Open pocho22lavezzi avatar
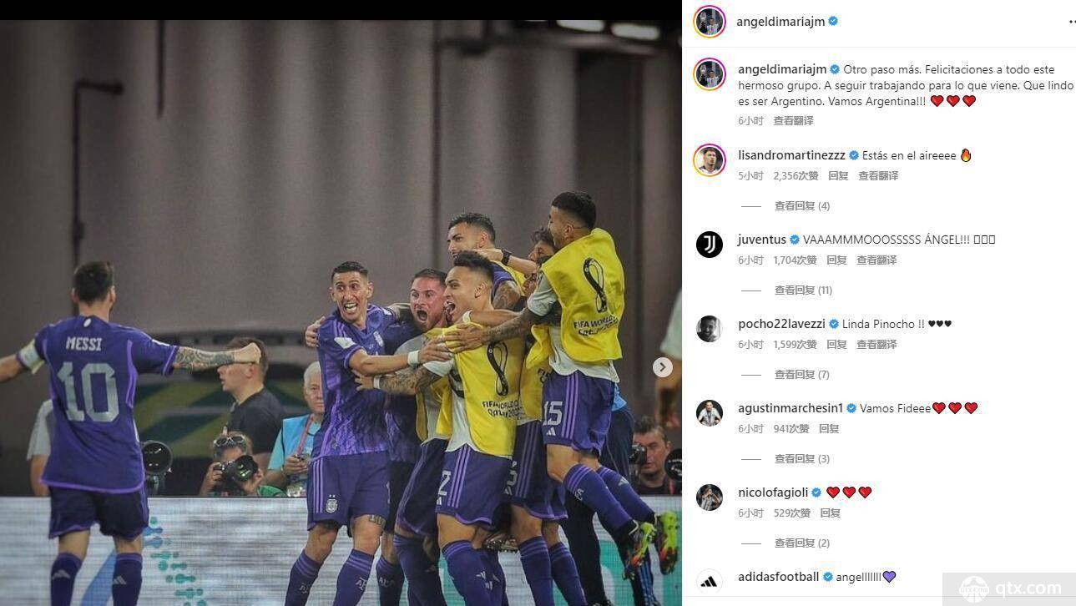Viewport: 1076px width, 606px height. 710,329
